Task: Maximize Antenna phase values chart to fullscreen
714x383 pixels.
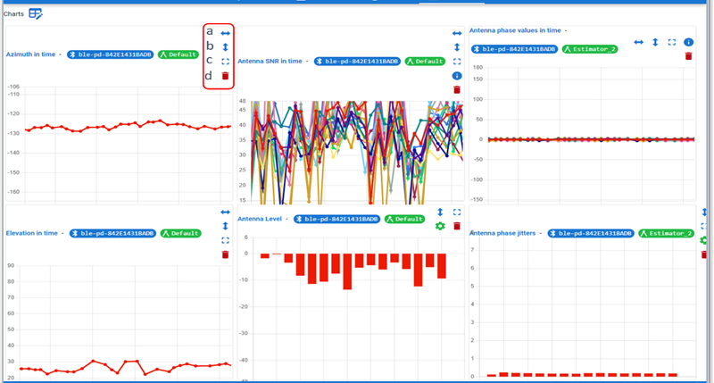Action: pos(672,42)
